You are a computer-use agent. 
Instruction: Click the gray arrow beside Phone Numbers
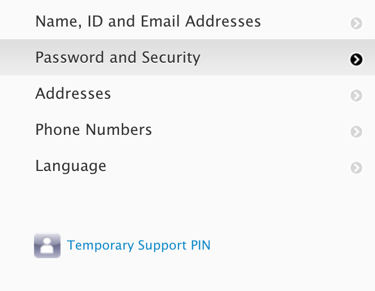356,132
